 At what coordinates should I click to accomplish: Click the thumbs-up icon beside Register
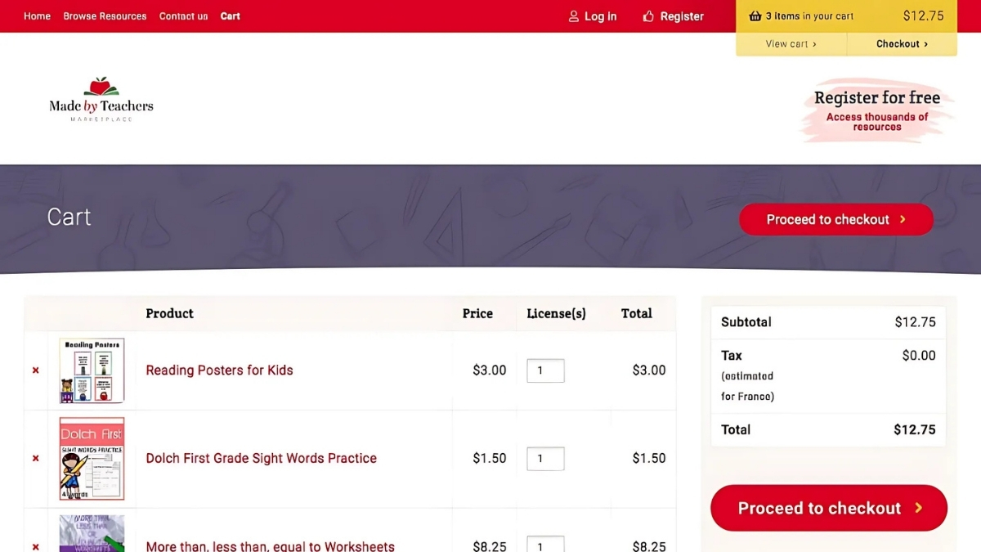(648, 16)
